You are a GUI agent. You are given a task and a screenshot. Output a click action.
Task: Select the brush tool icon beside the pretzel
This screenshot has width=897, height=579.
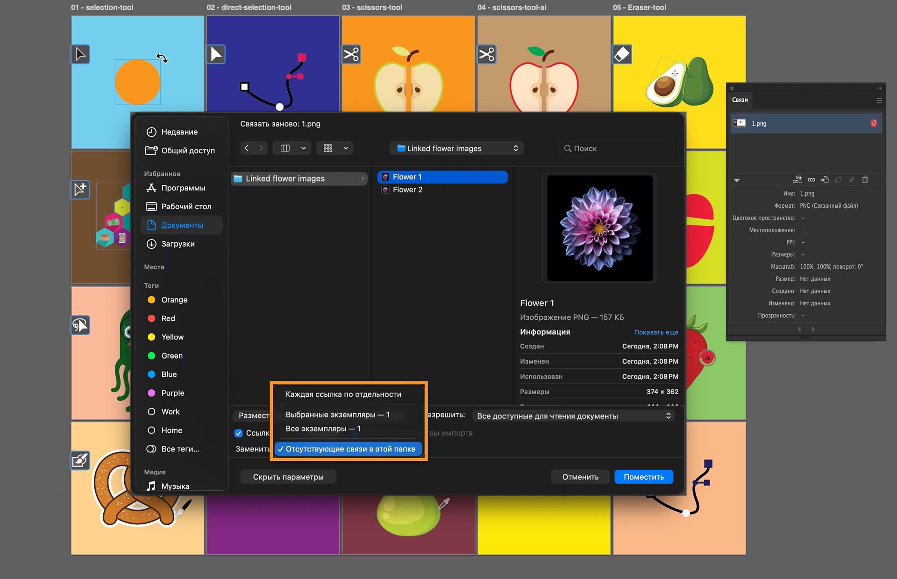click(x=80, y=460)
